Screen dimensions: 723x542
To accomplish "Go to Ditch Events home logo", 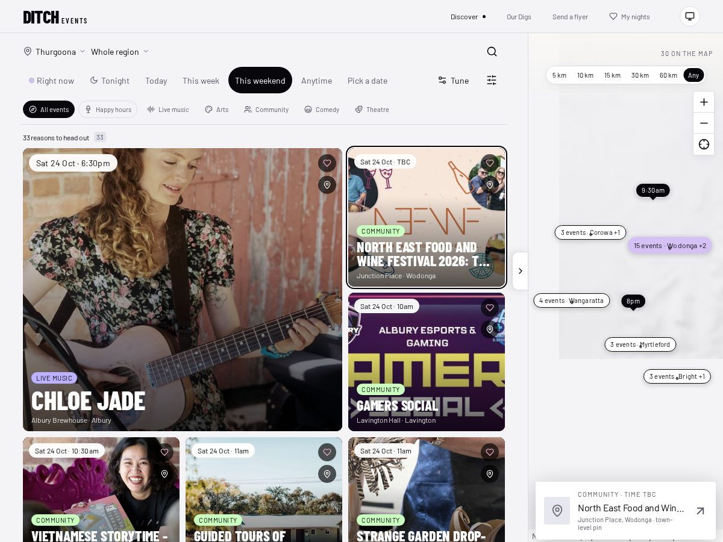I will tap(55, 17).
